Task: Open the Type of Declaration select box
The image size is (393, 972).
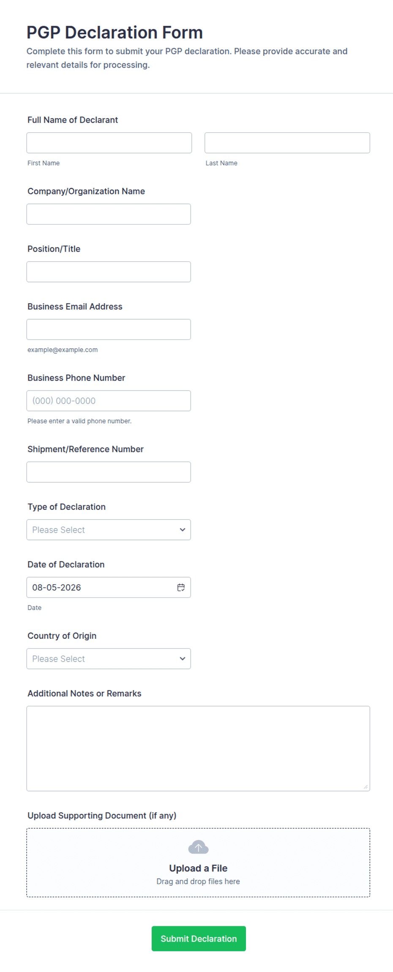Action: [x=109, y=530]
